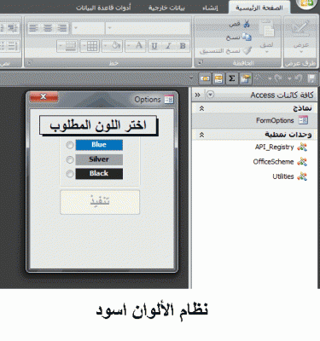This screenshot has width=320, height=341.
Task: Open the font size combo box
Action: (x=88, y=28)
